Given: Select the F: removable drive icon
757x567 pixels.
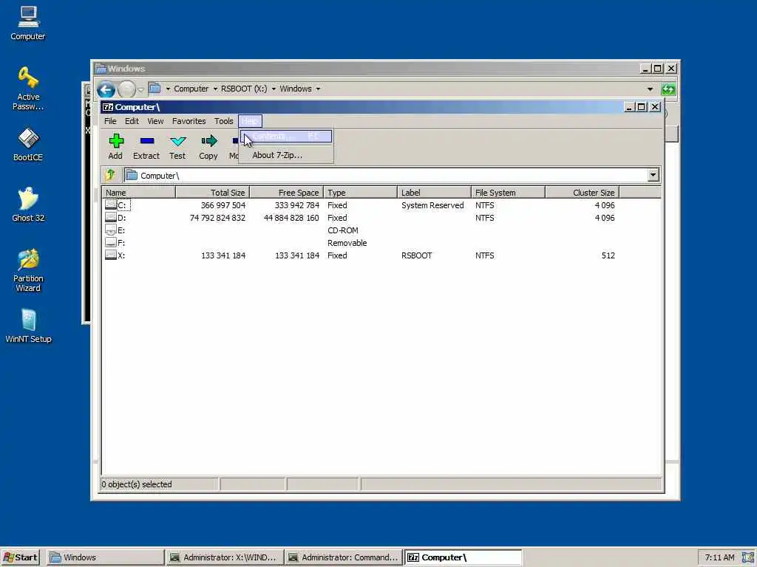Looking at the screenshot, I should click(111, 242).
